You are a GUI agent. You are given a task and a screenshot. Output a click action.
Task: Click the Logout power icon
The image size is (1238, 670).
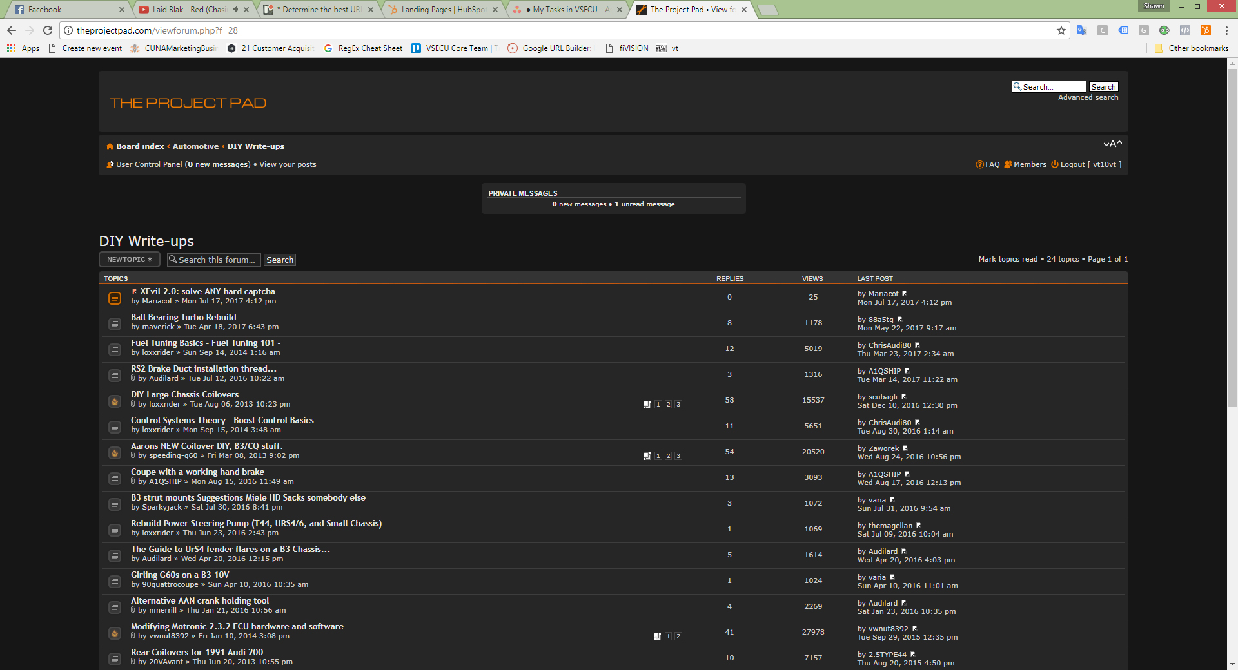(1054, 164)
